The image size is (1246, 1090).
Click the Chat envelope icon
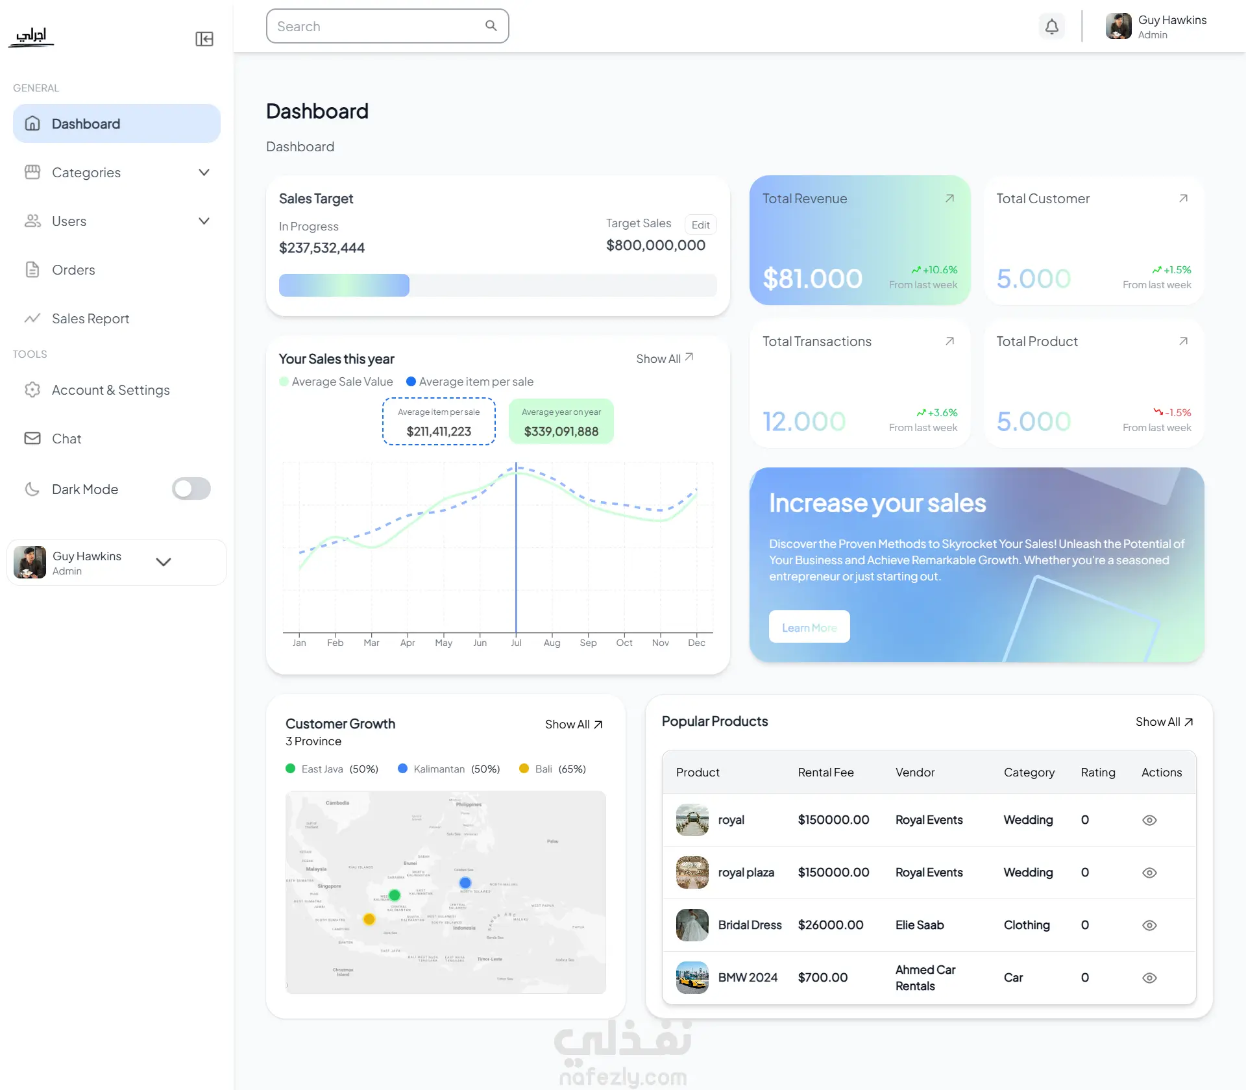click(32, 439)
